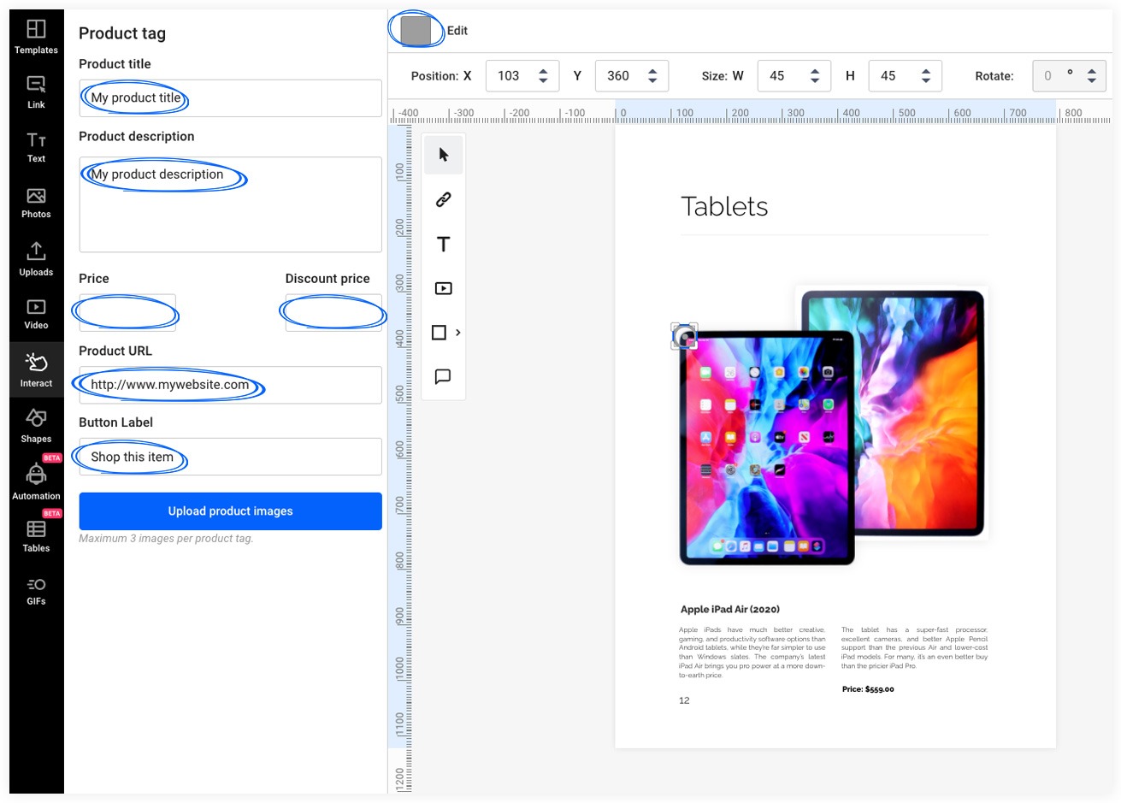Expand the shape tool options chevron
Screen dimensions: 1121x803
coord(458,333)
